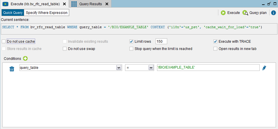Uncheck the Limit rows checkbox

pyautogui.click(x=131, y=42)
